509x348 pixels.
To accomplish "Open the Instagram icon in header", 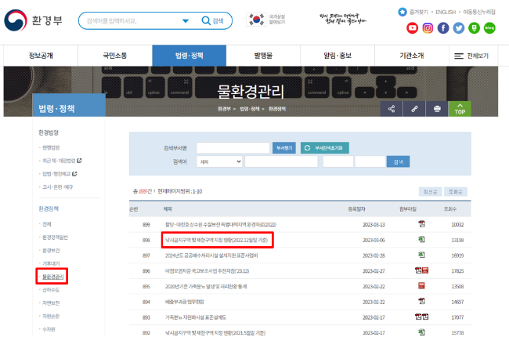I will (428, 28).
